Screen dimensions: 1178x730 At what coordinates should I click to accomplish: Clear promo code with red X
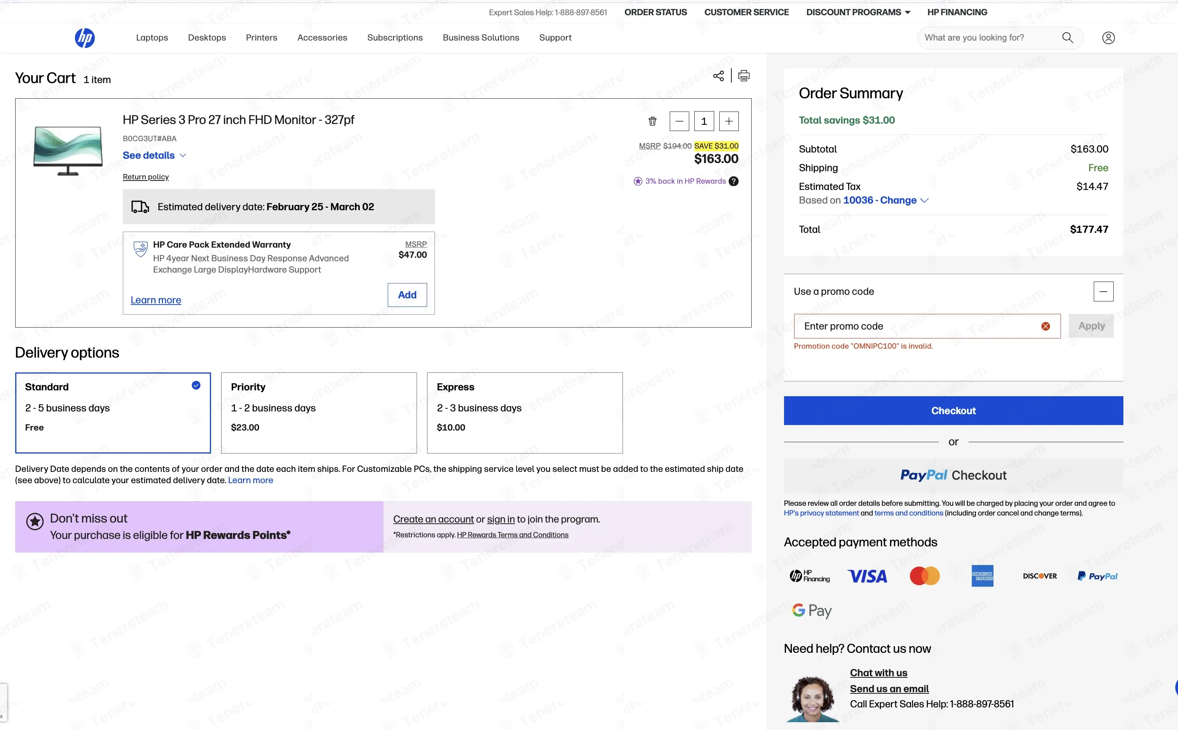click(1046, 326)
